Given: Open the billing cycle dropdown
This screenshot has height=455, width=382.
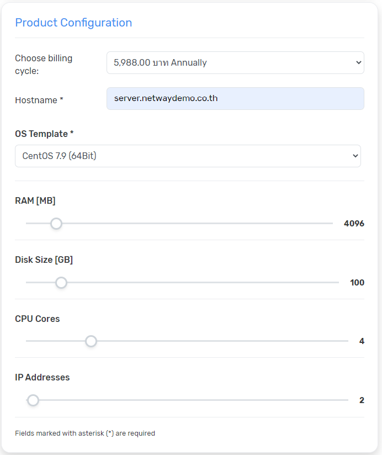Looking at the screenshot, I should [x=235, y=62].
